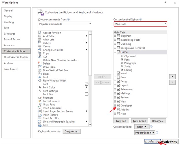The height and width of the screenshot is (145, 180).
Task: Open the Advanced options category
Action: tap(10, 45)
